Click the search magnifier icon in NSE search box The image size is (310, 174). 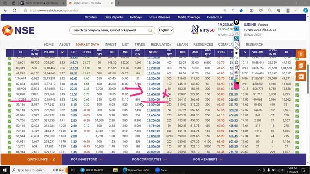pos(150,30)
